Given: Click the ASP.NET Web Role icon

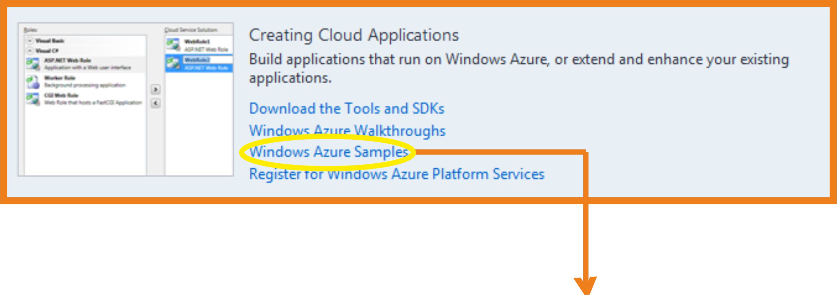Looking at the screenshot, I should (32, 64).
